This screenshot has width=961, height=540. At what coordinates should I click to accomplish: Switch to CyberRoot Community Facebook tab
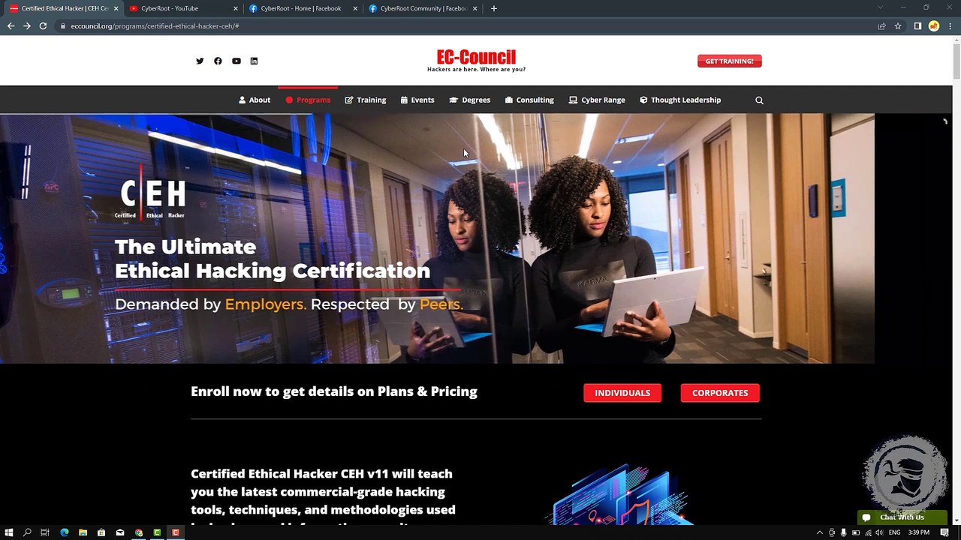[423, 8]
